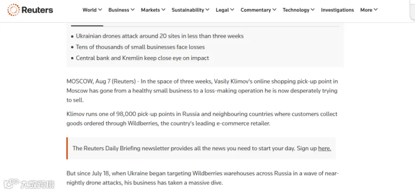Viewport: 415px width, 192px height.
Task: Click the Central bank and Kremlin bullet
Action: point(140,58)
